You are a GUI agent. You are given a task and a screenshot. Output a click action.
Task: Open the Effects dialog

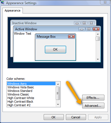(x=93, y=98)
